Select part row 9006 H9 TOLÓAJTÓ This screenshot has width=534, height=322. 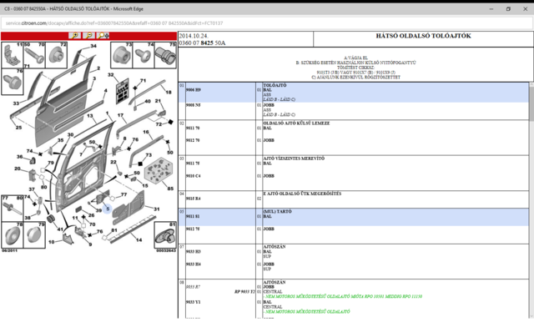click(x=354, y=93)
